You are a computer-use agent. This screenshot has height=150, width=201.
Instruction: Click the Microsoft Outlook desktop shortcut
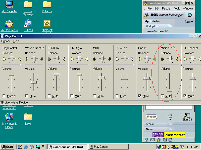point(47,23)
